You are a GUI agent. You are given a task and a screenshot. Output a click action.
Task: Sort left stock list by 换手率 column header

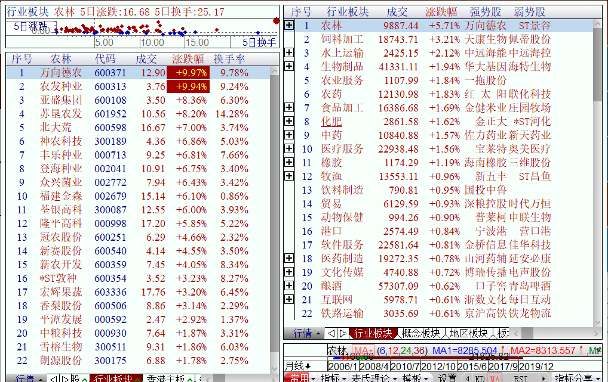pos(229,59)
